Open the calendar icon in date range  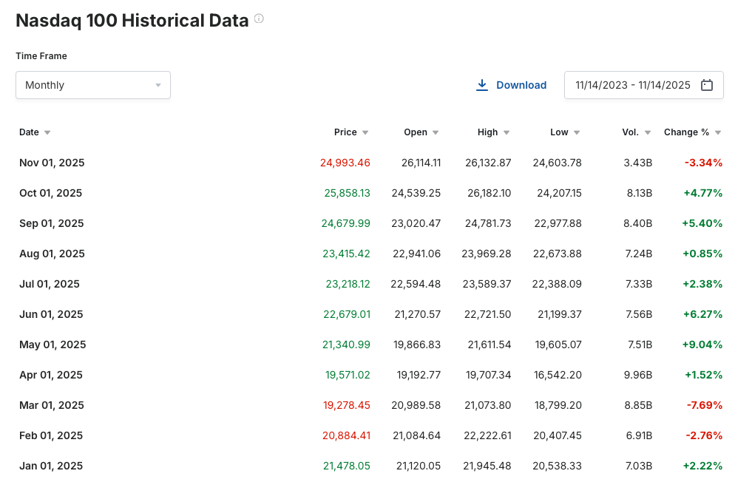(x=706, y=85)
